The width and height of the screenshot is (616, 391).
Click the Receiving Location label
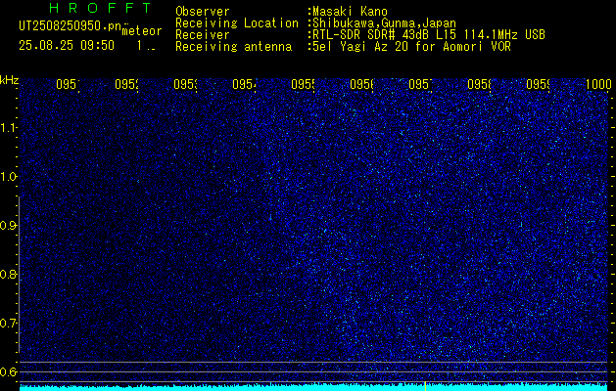click(x=237, y=23)
